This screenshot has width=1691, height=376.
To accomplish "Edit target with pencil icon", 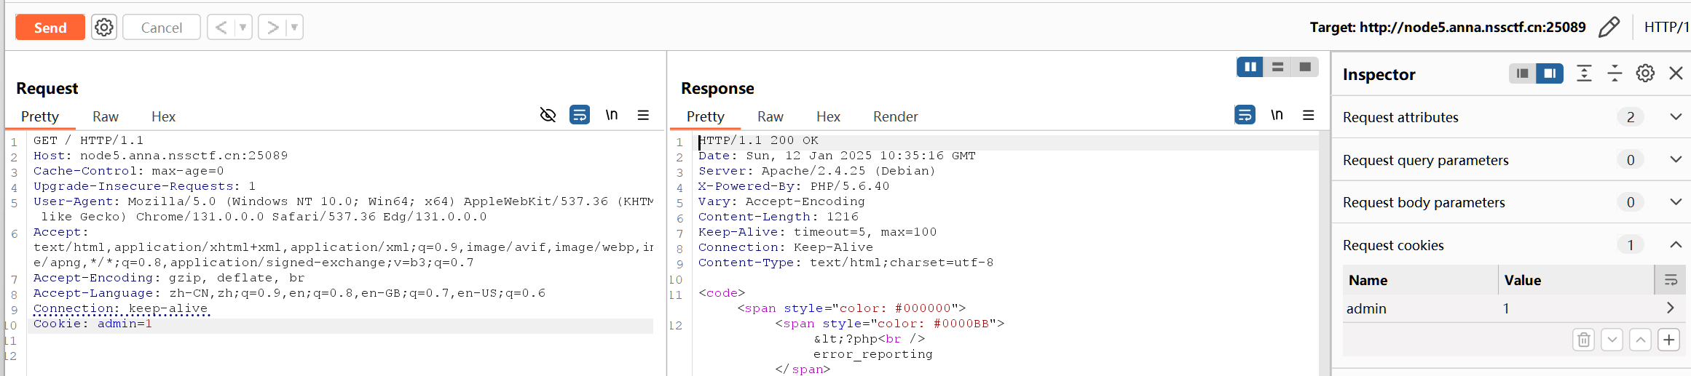I will pos(1609,28).
